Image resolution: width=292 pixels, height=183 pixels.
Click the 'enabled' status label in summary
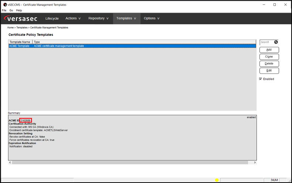251,118
